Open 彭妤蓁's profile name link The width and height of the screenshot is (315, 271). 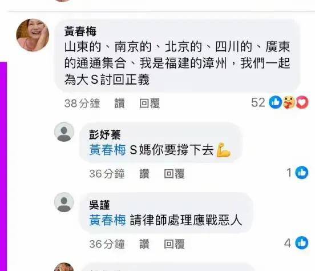[105, 135]
